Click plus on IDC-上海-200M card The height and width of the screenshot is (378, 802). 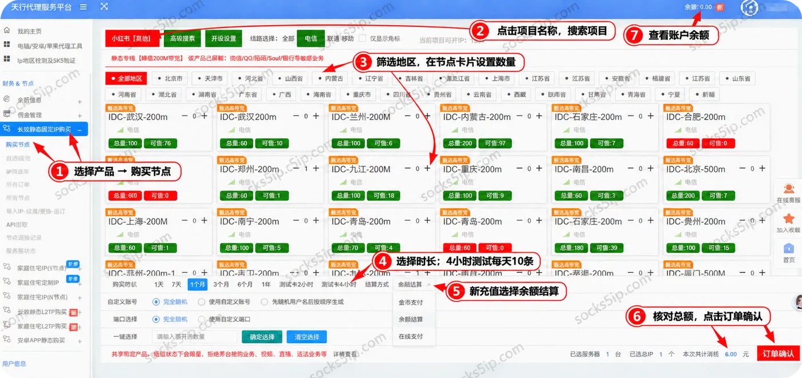coord(205,221)
